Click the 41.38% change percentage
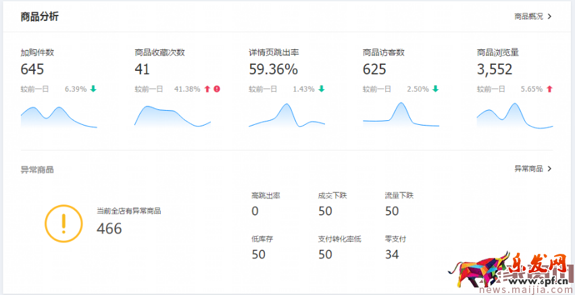This screenshot has width=575, height=295. pyautogui.click(x=187, y=89)
